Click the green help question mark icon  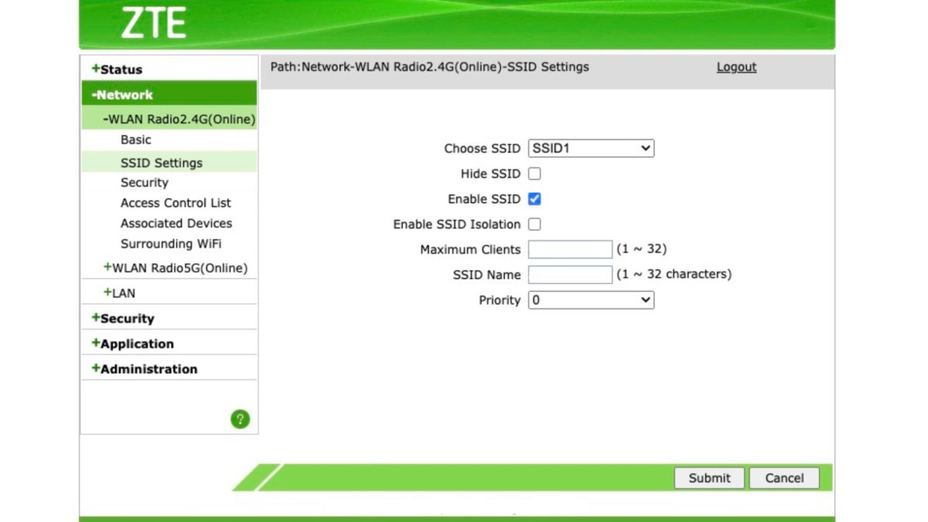pyautogui.click(x=240, y=419)
